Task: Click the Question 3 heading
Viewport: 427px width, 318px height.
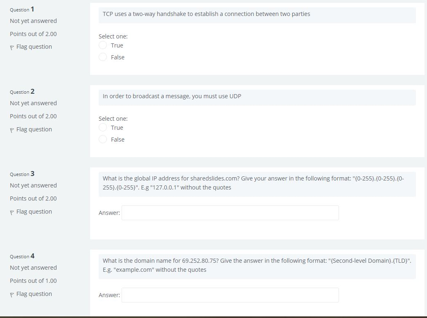Action: pos(22,174)
